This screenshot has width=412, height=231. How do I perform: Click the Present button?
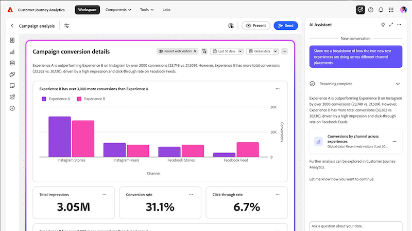[255, 26]
